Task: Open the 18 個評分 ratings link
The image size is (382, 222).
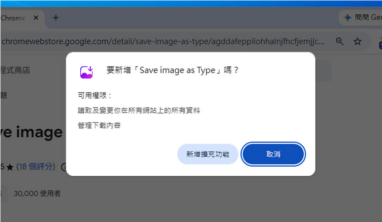Action: (x=36, y=167)
